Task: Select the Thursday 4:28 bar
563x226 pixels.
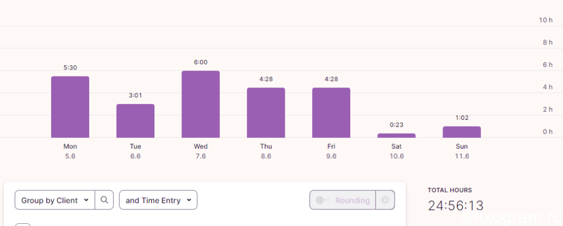Action: pyautogui.click(x=266, y=113)
